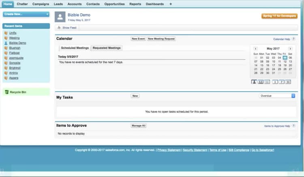Open the Security Statement footer link
The image size is (304, 177).
coord(195,150)
